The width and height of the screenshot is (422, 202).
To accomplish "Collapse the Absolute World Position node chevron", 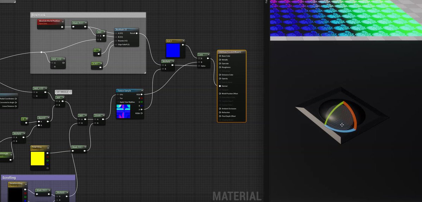I will 63,21.
